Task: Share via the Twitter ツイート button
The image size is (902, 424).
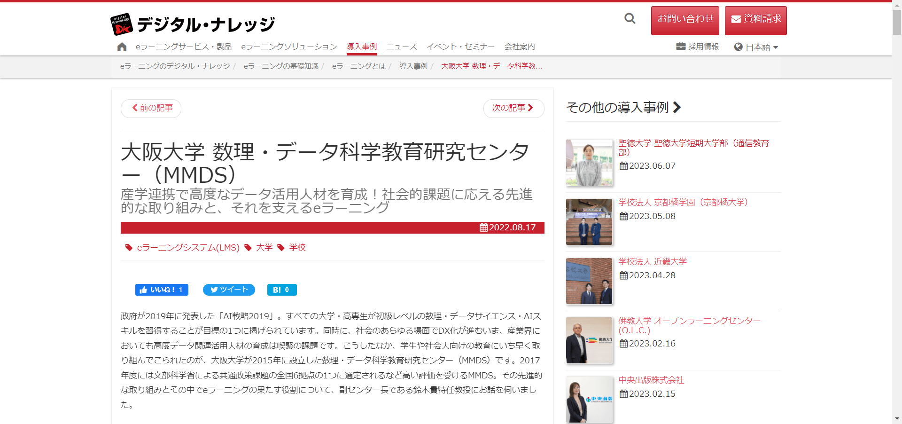Action: tap(229, 290)
